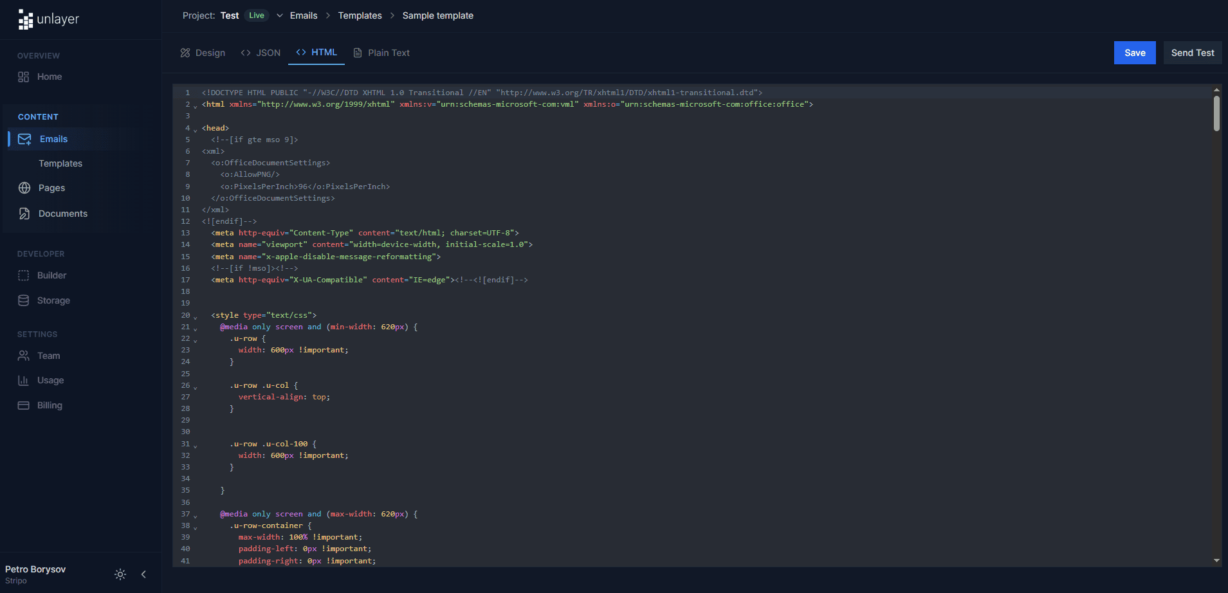1228x593 pixels.
Task: Switch to the JSON tab
Action: pos(261,53)
